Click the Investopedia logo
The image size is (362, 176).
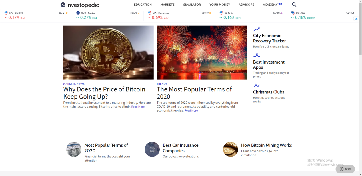(x=80, y=5)
